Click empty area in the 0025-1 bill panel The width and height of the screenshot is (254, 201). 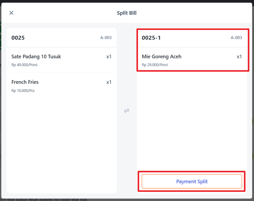click(x=192, y=120)
